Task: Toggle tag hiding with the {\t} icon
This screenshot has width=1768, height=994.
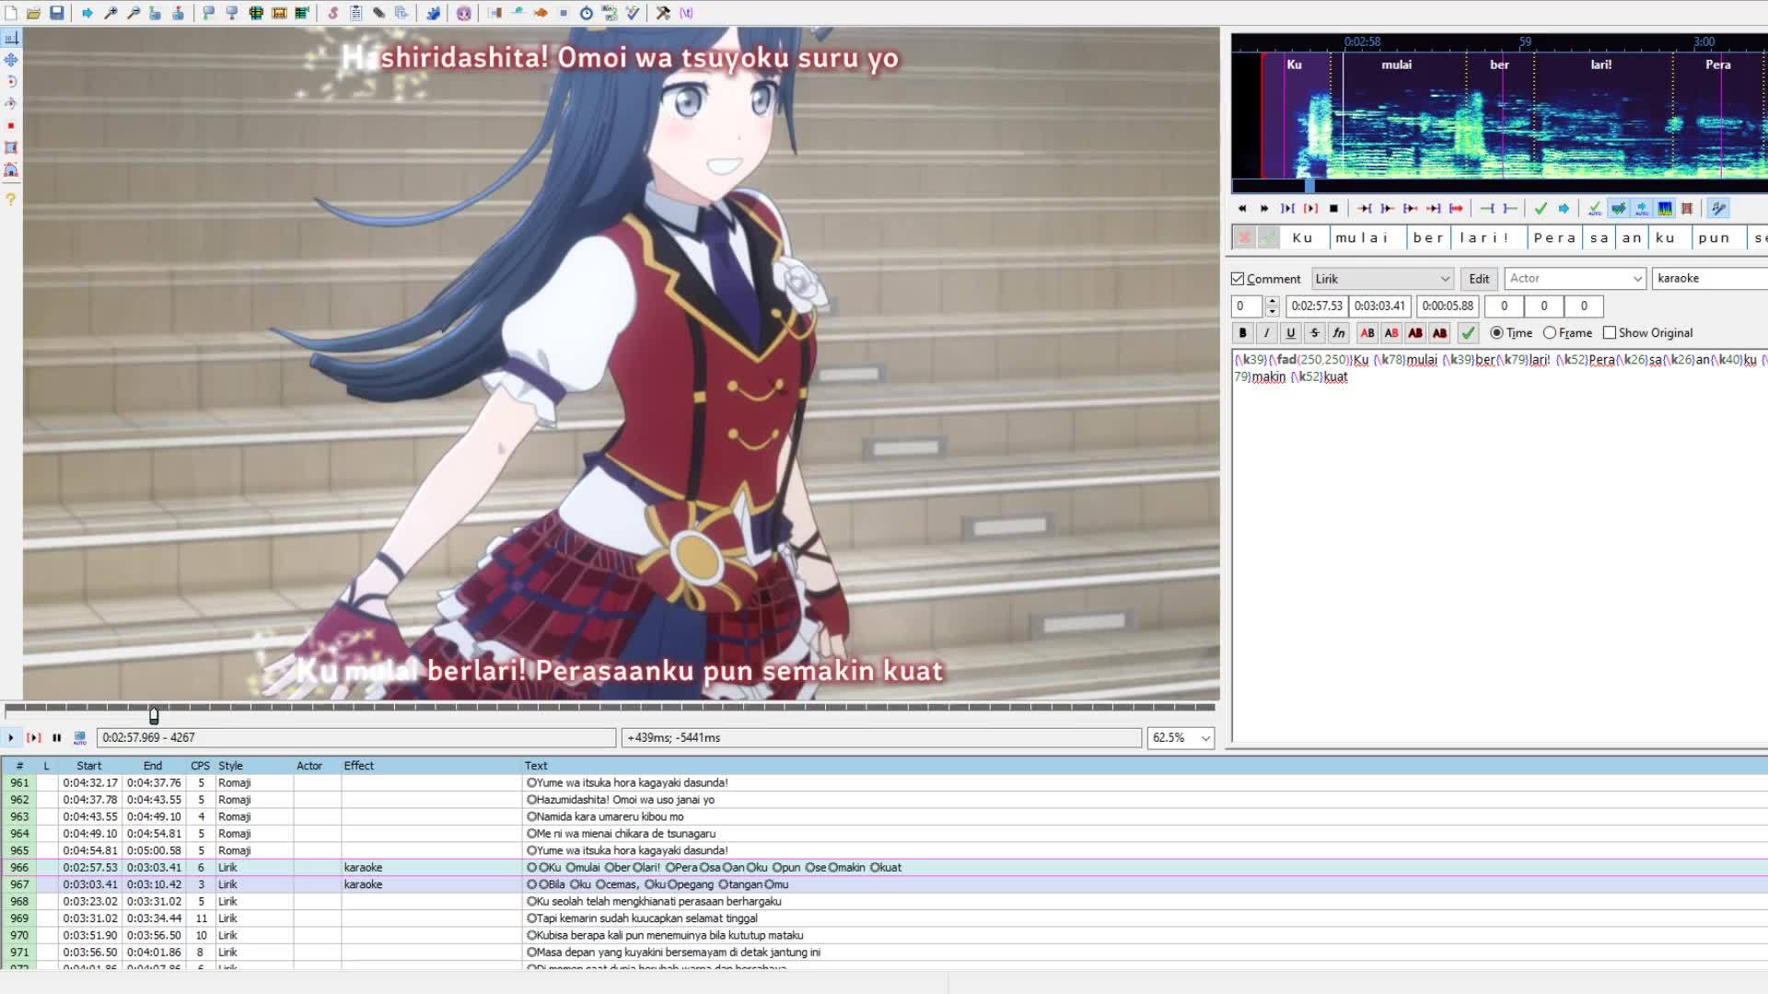Action: [686, 13]
